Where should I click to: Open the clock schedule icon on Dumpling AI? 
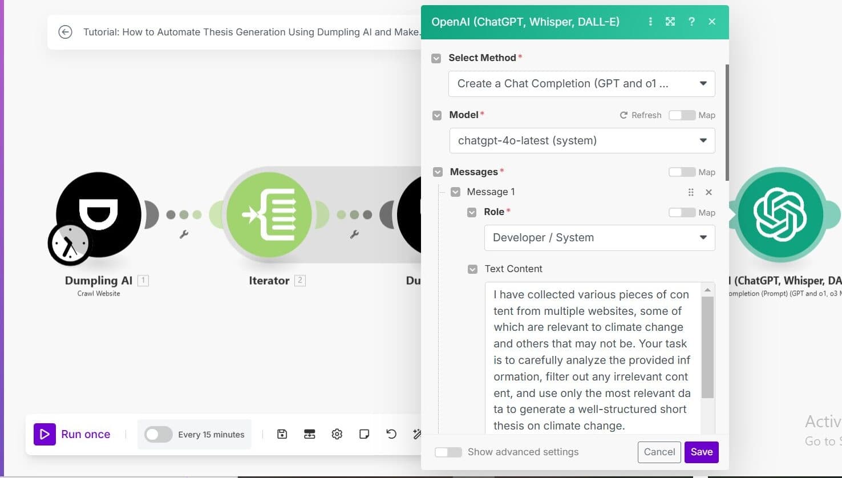[70, 244]
